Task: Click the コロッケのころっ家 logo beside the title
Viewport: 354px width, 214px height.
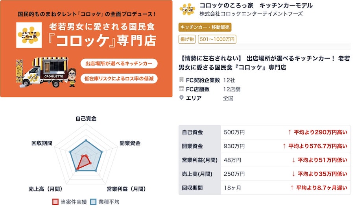Action: click(187, 9)
